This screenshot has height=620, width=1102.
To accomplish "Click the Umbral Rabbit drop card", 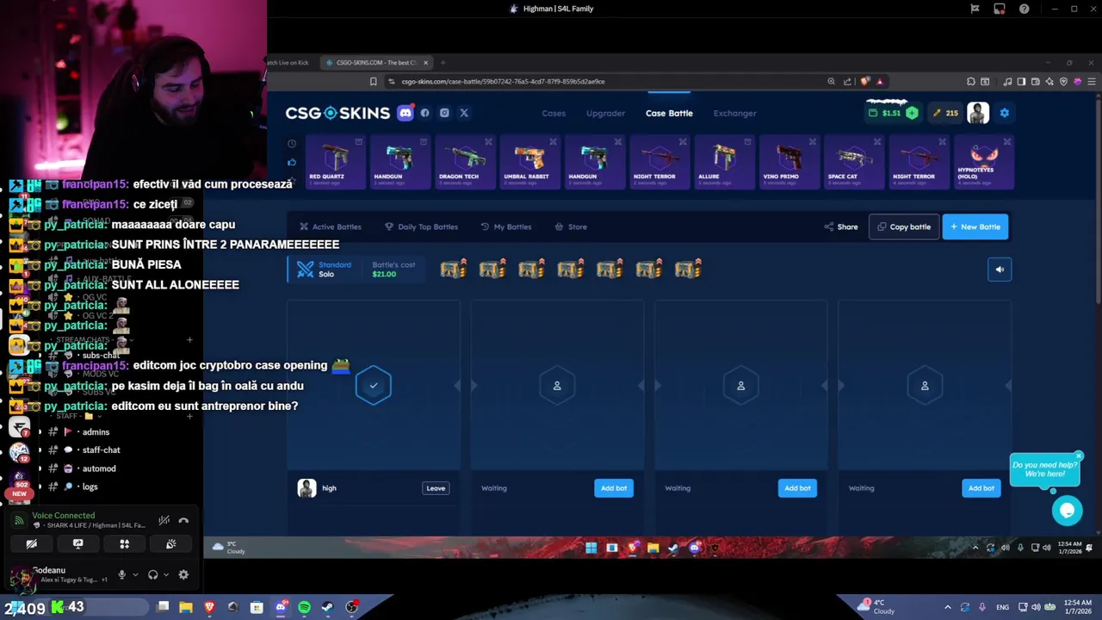I will pyautogui.click(x=530, y=162).
